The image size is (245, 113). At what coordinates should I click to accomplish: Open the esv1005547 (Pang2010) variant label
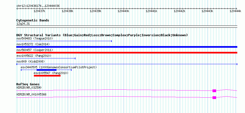pos(51,73)
